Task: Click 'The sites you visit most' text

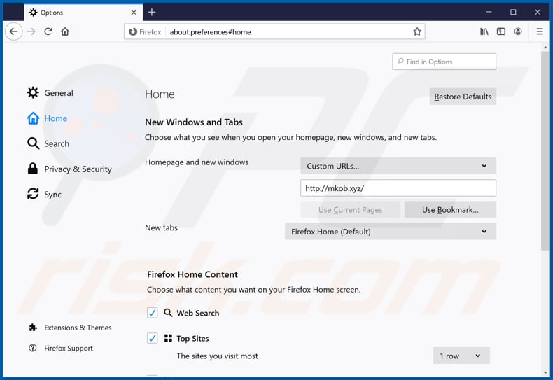Action: [217, 356]
